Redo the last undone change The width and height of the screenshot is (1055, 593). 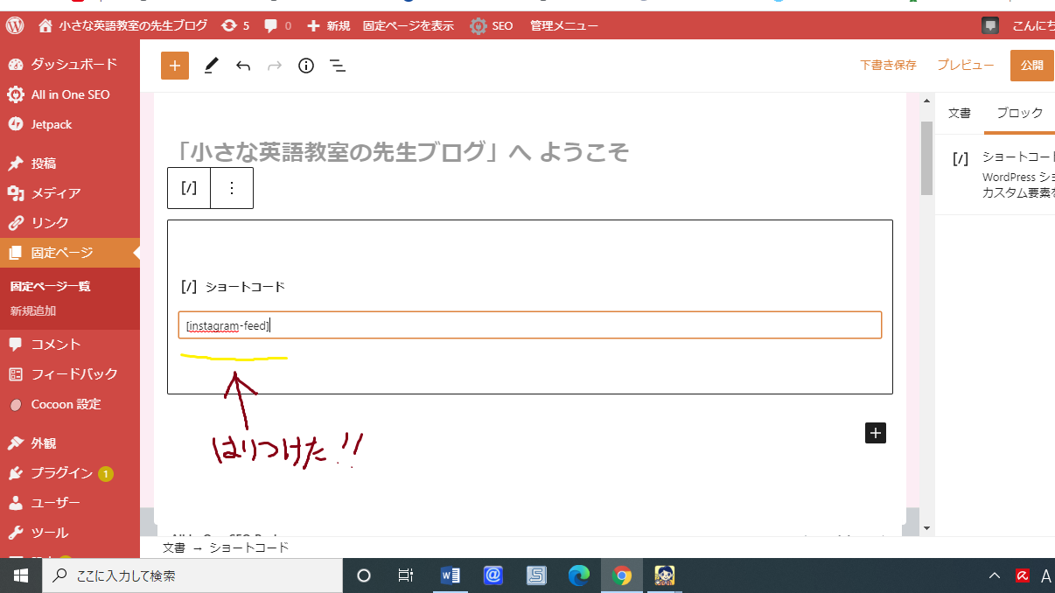275,66
